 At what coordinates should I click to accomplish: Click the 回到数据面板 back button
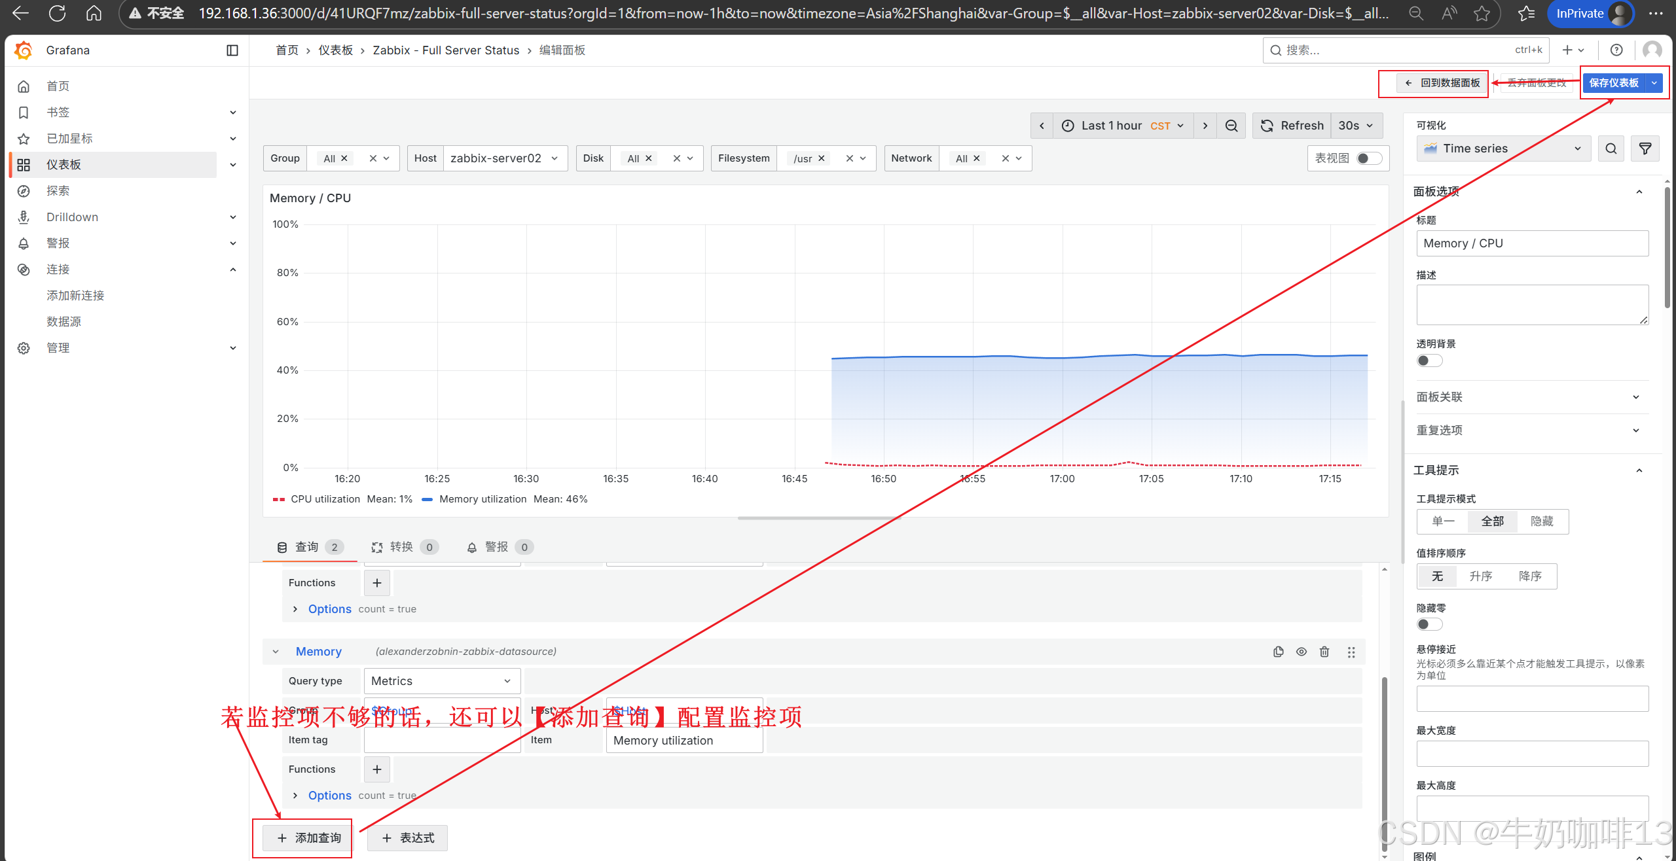coord(1442,83)
